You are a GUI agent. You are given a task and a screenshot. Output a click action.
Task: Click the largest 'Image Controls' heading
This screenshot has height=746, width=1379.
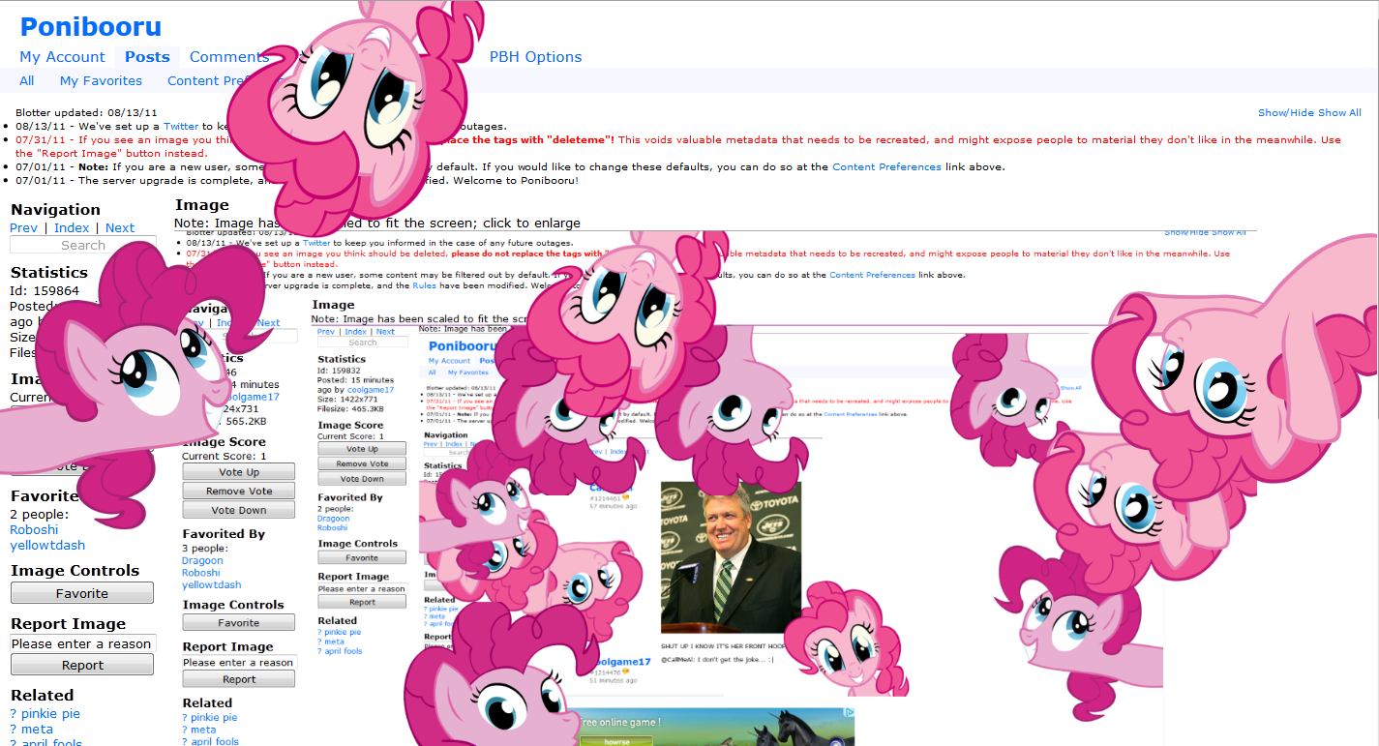[x=75, y=571]
